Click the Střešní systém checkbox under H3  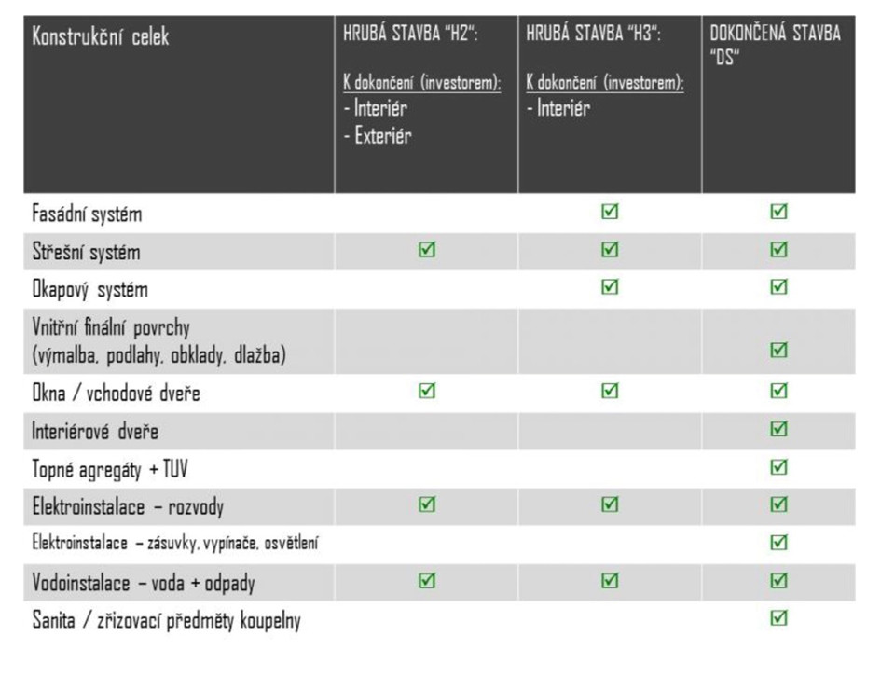click(x=610, y=249)
